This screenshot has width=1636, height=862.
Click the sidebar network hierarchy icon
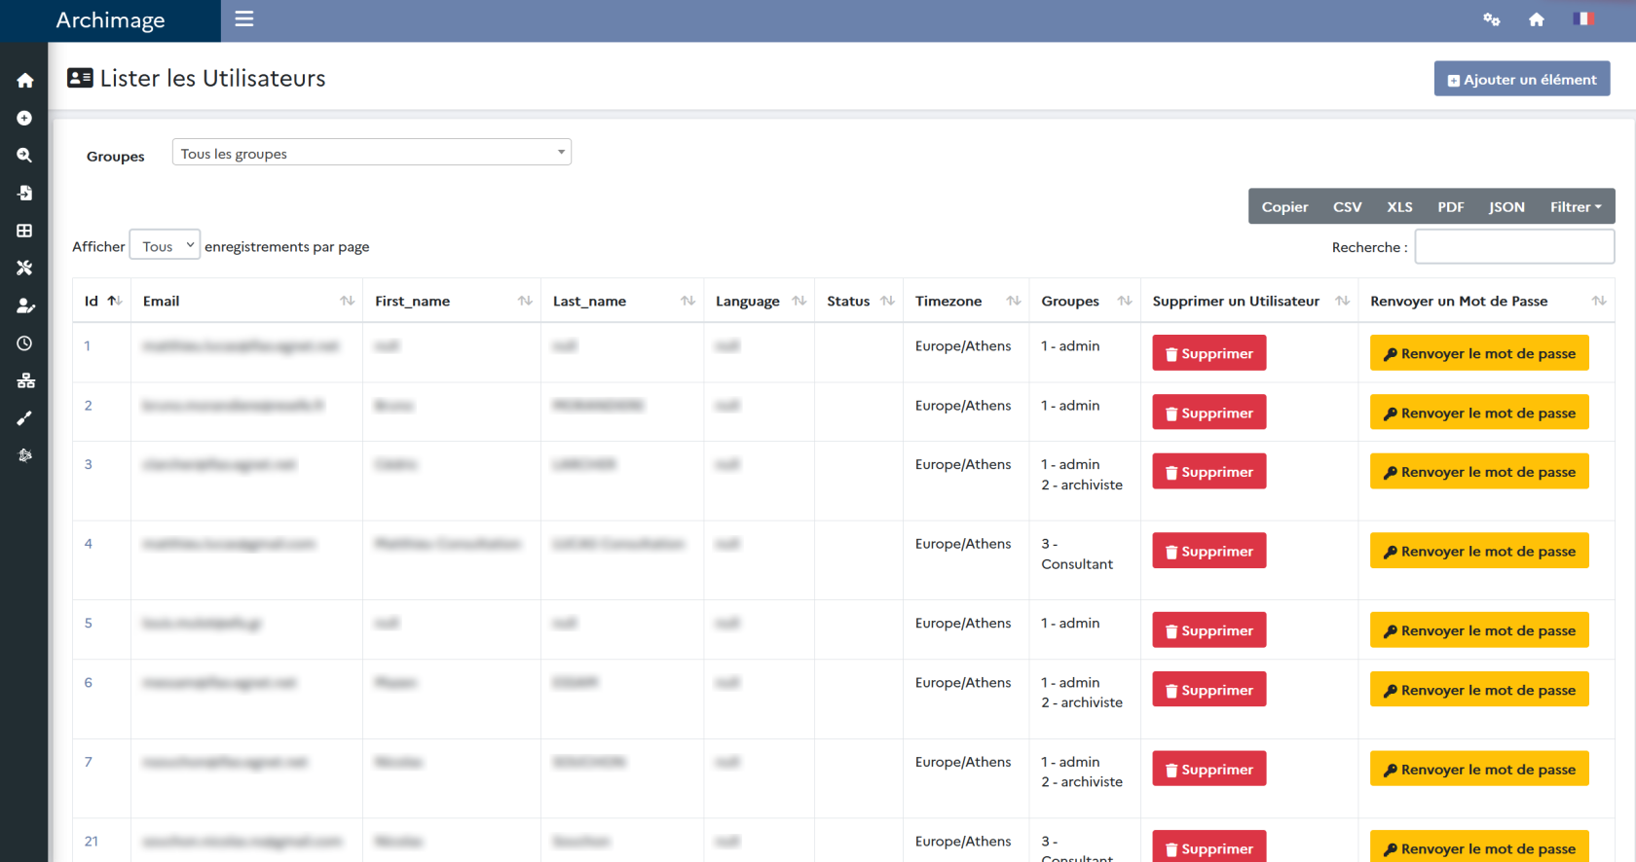(25, 380)
